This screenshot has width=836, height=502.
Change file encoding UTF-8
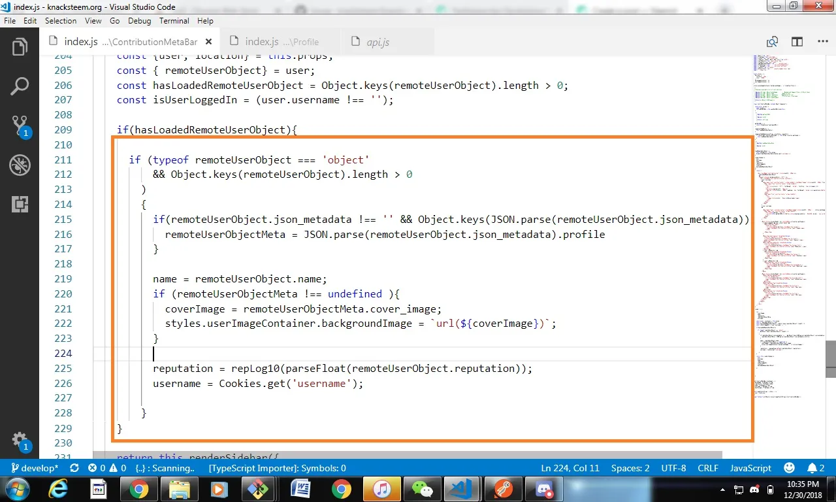tap(673, 468)
